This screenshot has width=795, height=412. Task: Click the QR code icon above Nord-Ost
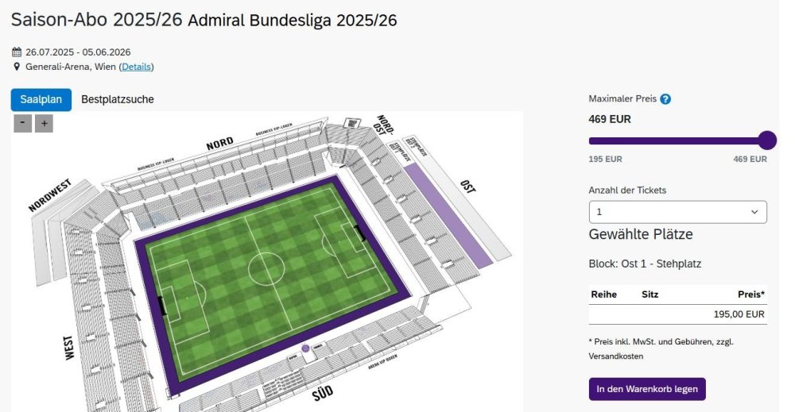click(x=352, y=123)
